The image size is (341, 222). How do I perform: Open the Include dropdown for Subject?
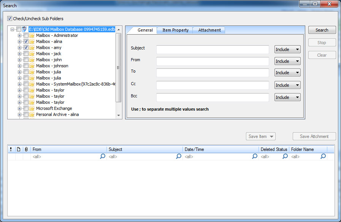click(x=287, y=49)
